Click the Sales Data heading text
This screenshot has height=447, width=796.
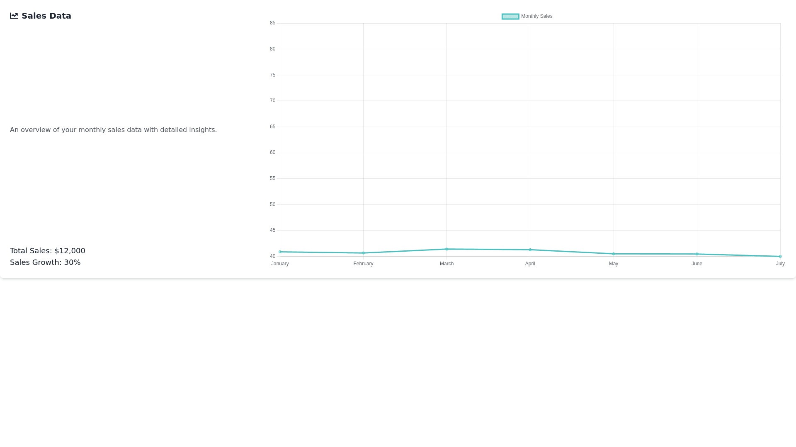pos(46,16)
